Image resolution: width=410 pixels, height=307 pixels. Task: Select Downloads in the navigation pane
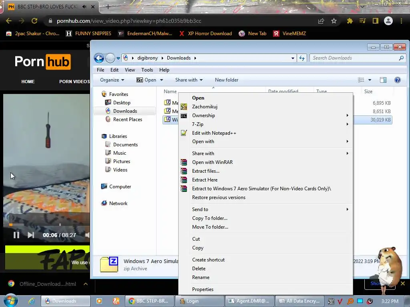125,111
